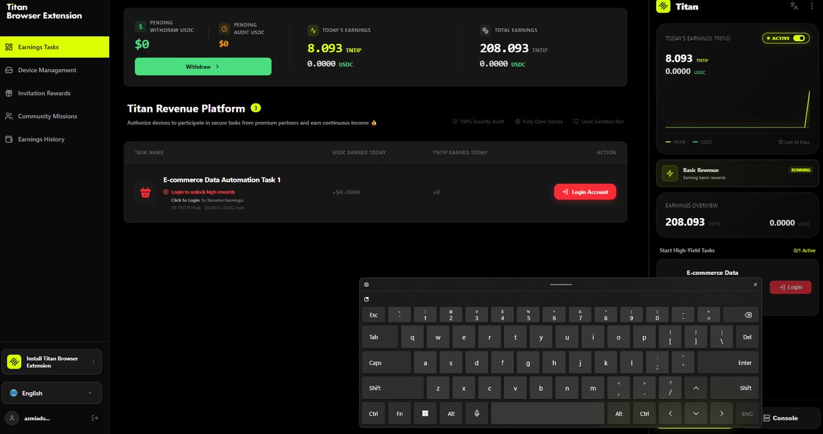Click the red Login Account button
Screen dimensions: 823x434
point(585,192)
